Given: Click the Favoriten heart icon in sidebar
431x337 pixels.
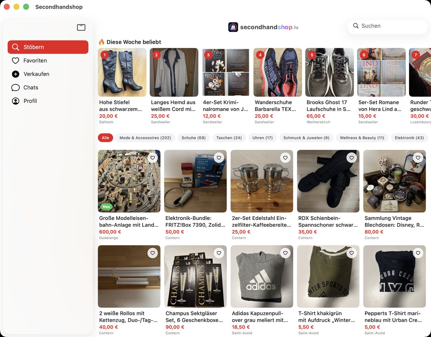Looking at the screenshot, I should click(15, 61).
